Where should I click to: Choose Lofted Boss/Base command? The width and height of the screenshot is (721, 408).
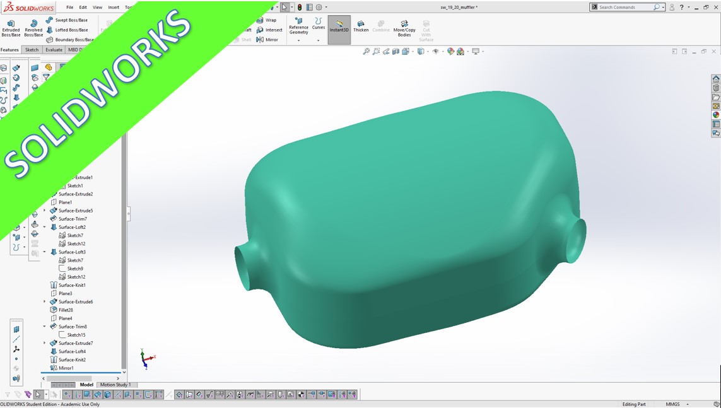tap(67, 30)
